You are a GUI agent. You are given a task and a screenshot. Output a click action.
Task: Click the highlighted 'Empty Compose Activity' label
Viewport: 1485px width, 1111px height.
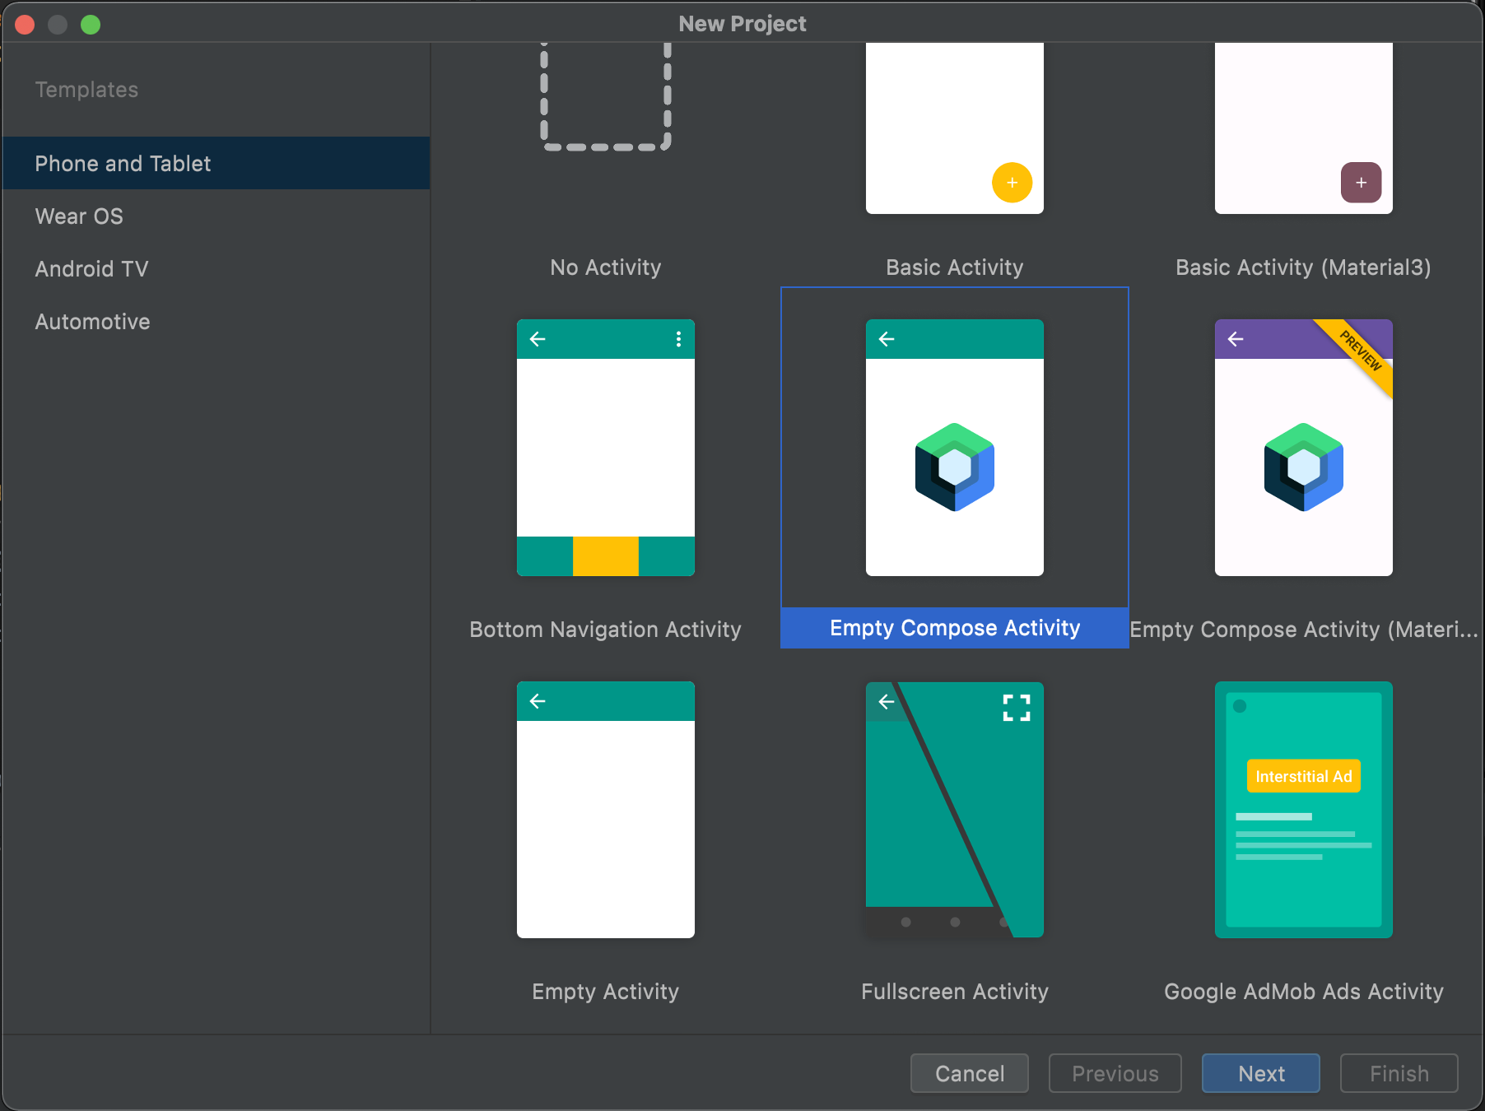click(x=955, y=628)
